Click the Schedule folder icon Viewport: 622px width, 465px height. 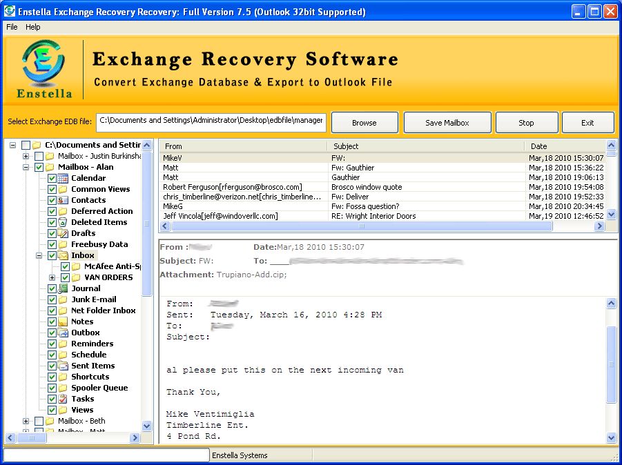(x=63, y=355)
